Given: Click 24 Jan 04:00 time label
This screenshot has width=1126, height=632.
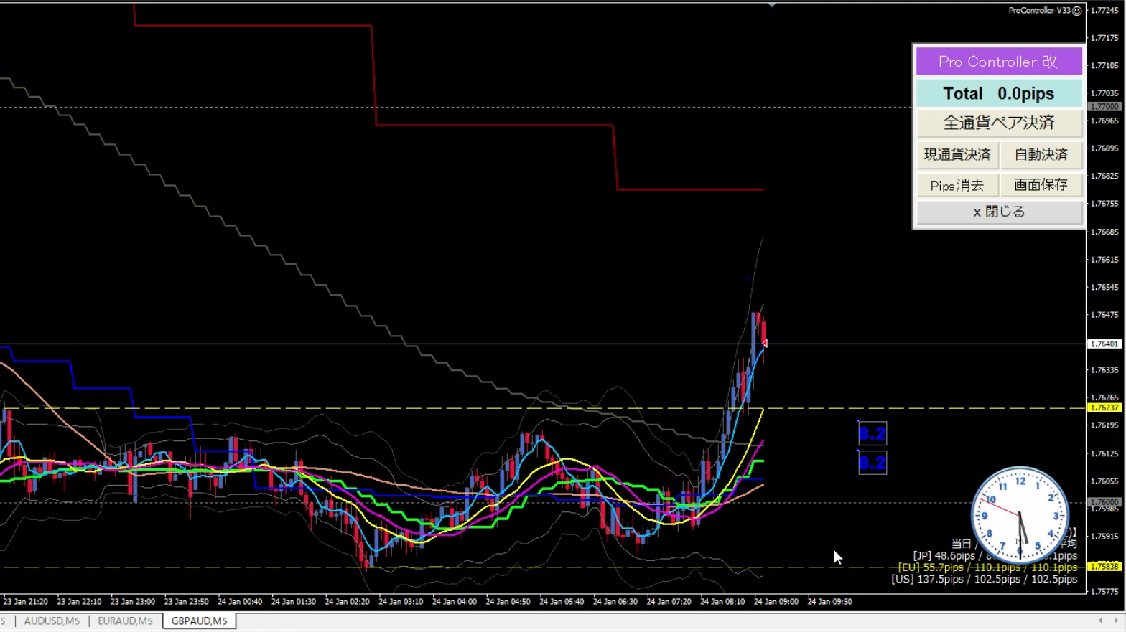Looking at the screenshot, I should pos(454,602).
